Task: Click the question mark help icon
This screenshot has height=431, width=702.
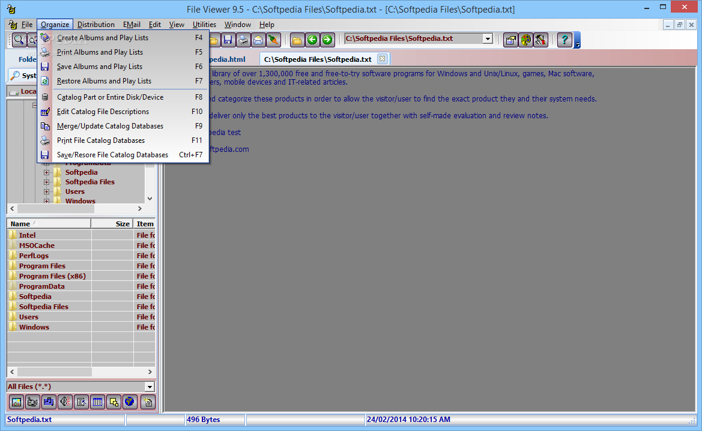Action: pyautogui.click(x=564, y=40)
